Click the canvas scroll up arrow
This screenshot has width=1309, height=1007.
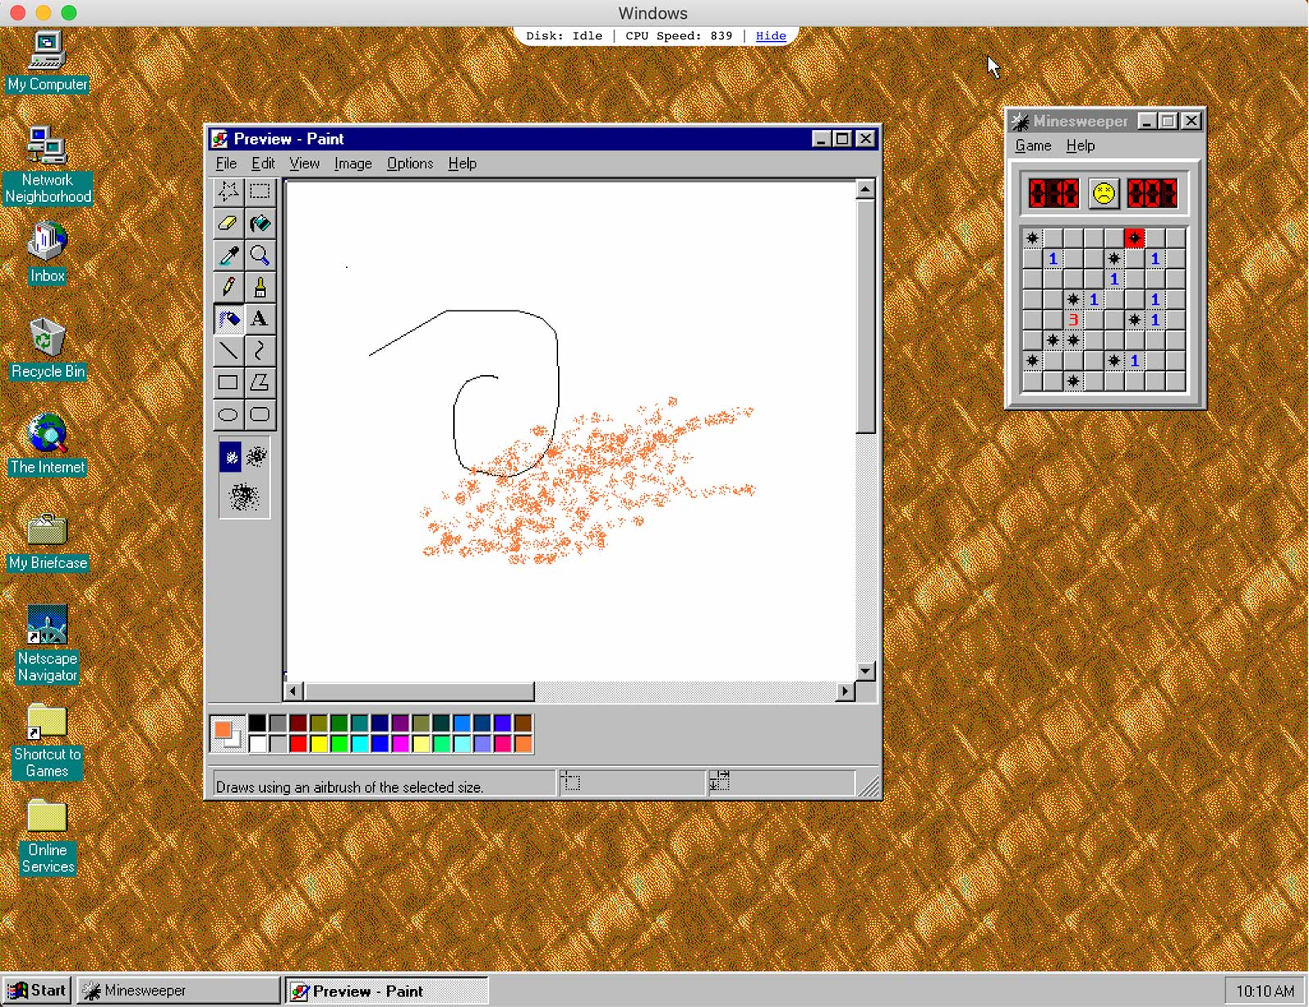pyautogui.click(x=866, y=190)
